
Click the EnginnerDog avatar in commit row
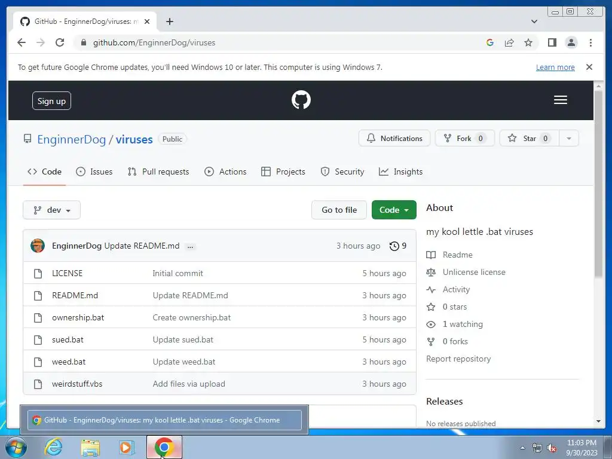pos(38,246)
